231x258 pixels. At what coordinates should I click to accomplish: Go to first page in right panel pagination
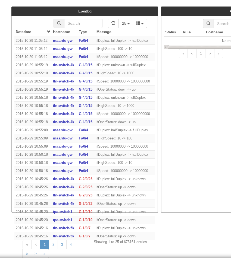pyautogui.click(x=183, y=54)
